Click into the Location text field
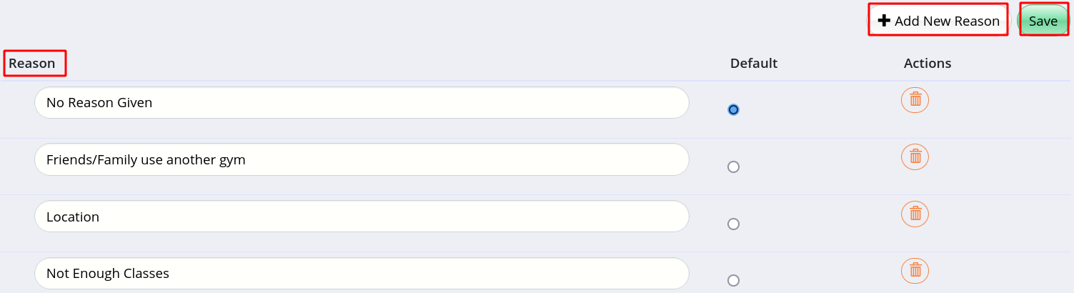This screenshot has width=1074, height=293. [362, 217]
